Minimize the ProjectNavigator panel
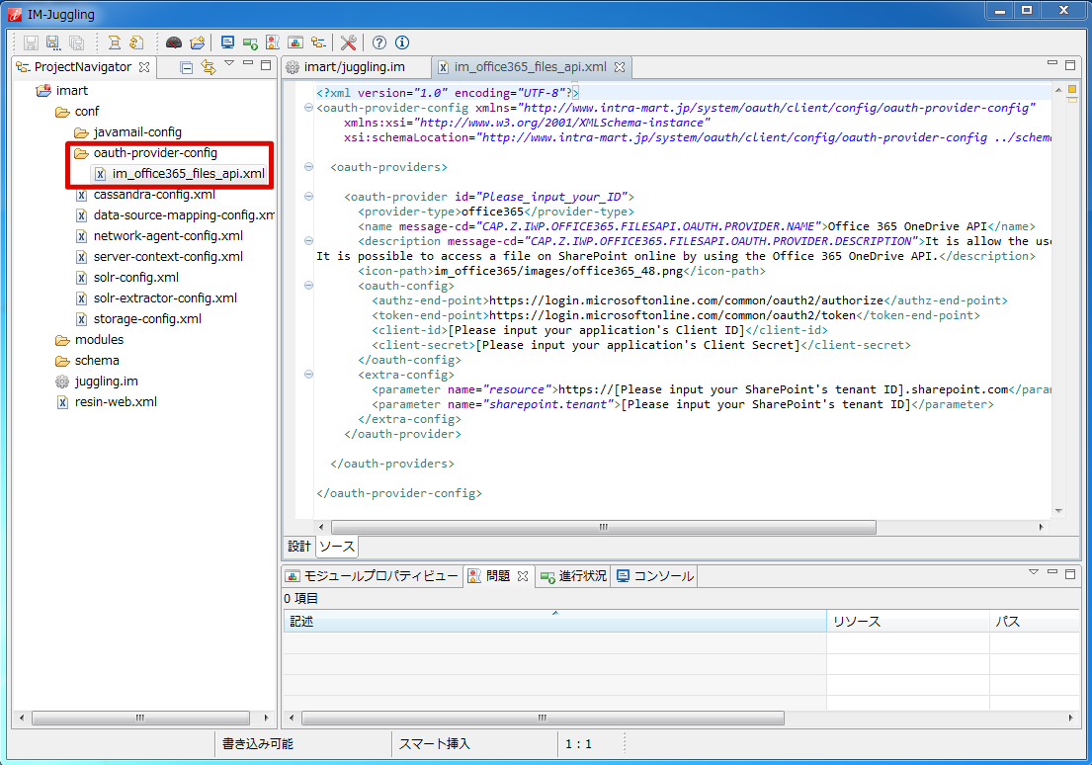The image size is (1092, 765). click(x=248, y=63)
